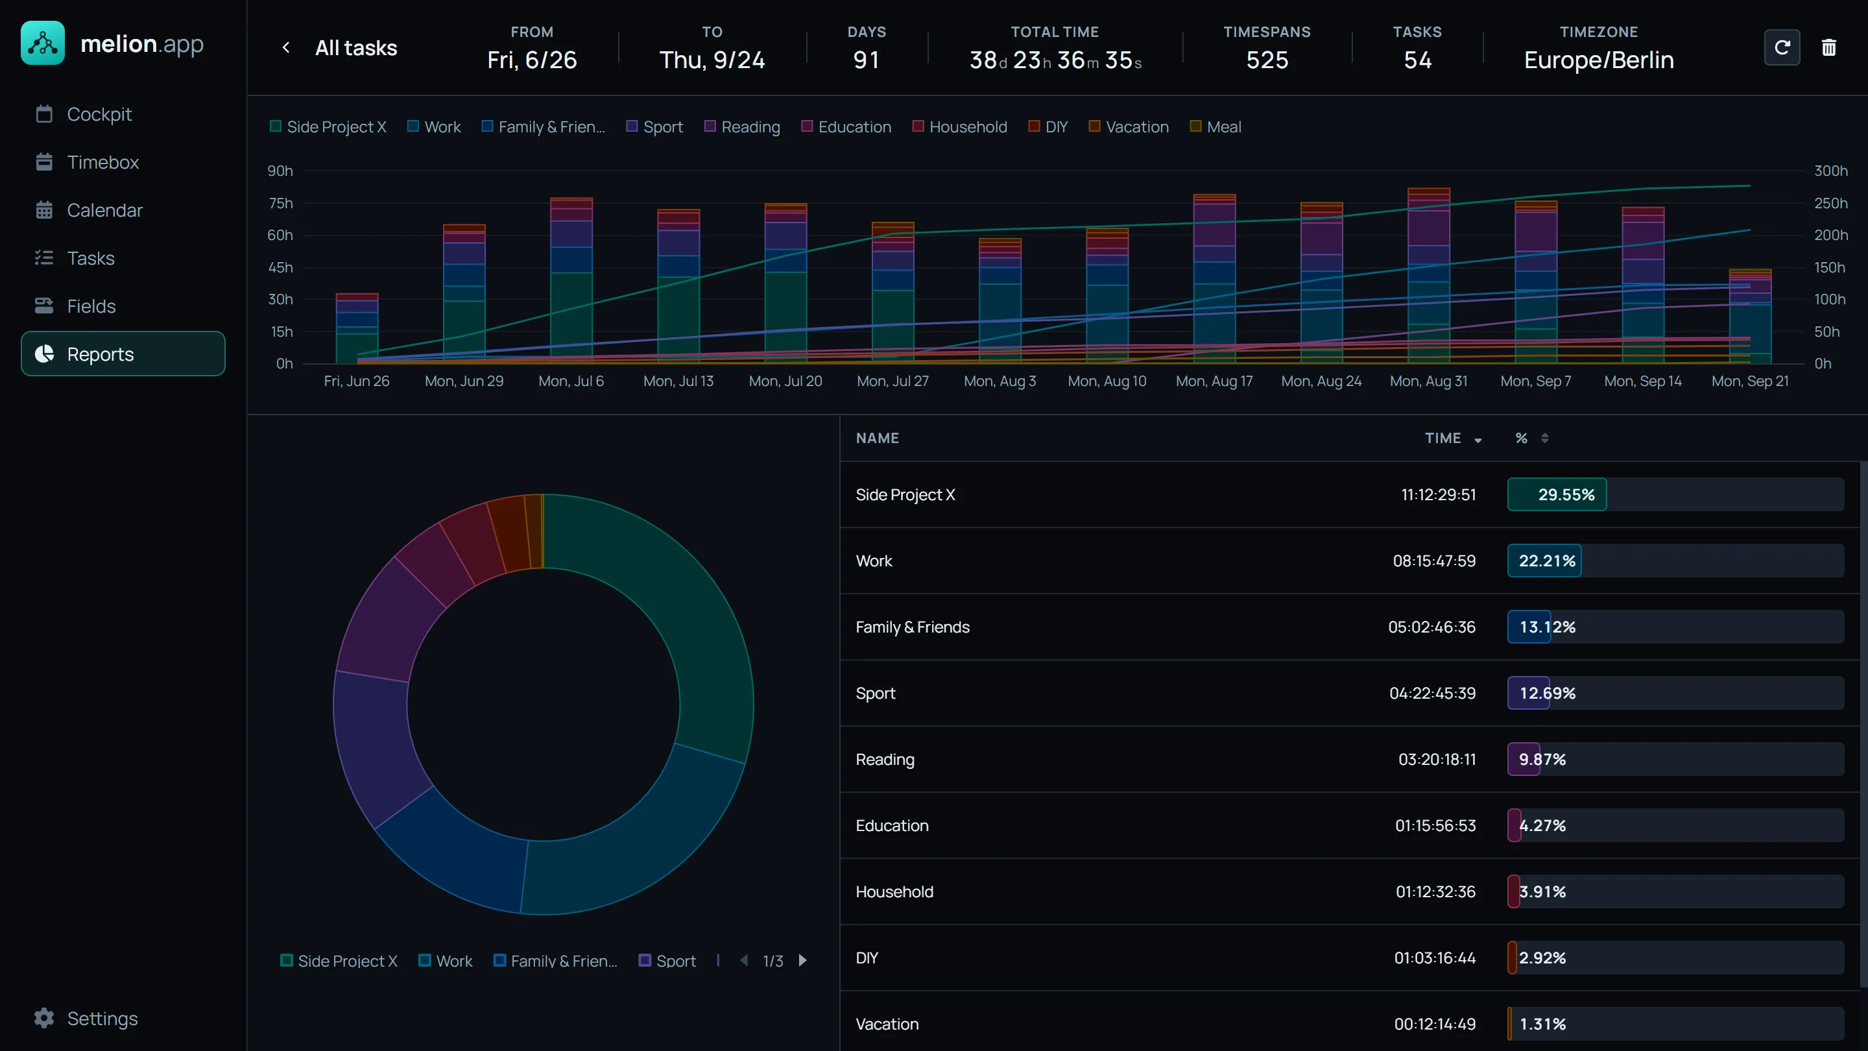Delete report using the trash icon
The image size is (1868, 1051).
click(1829, 47)
